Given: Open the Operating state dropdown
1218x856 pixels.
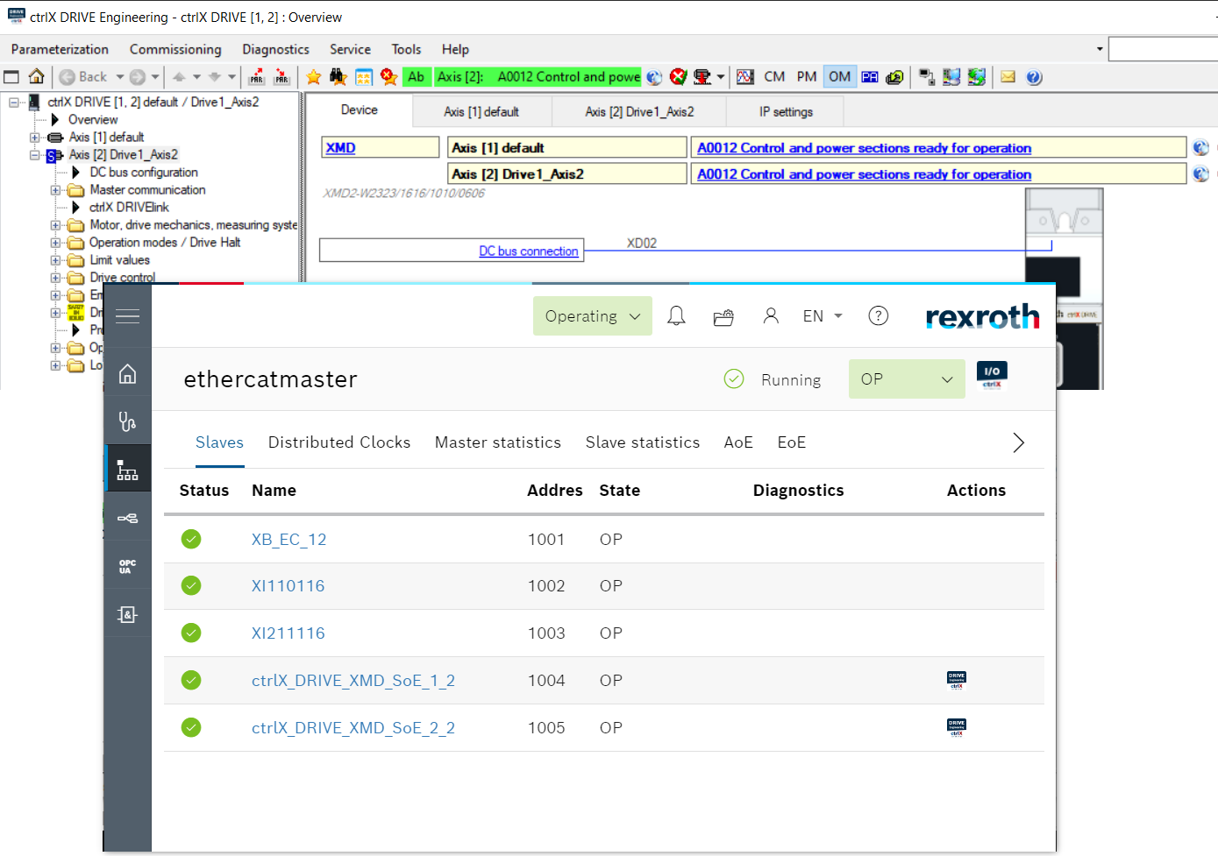Looking at the screenshot, I should pyautogui.click(x=593, y=316).
